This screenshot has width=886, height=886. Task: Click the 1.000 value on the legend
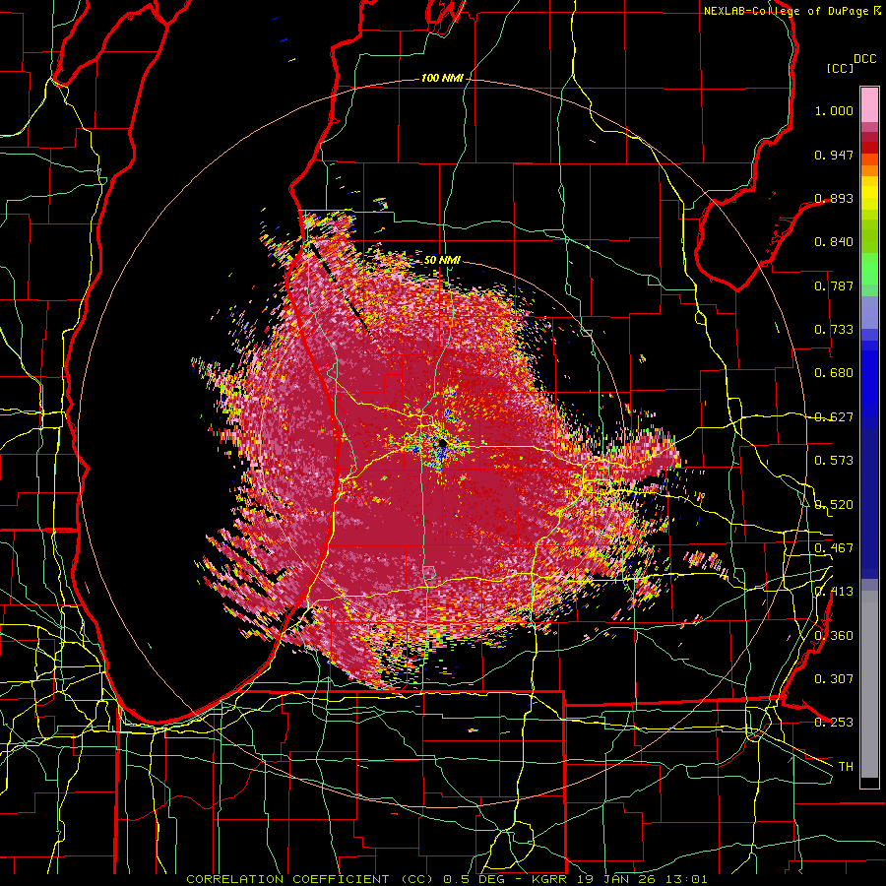coord(834,110)
